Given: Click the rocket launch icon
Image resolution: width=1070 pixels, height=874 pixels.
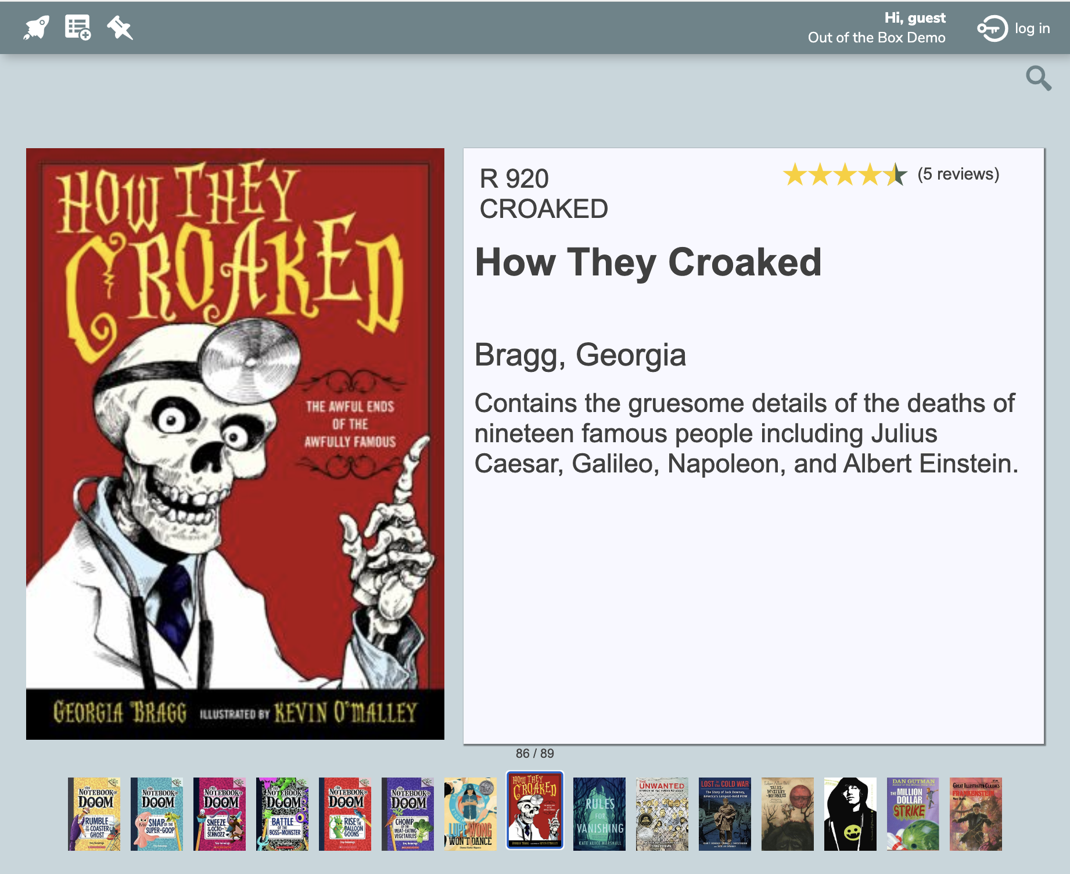Looking at the screenshot, I should (36, 27).
